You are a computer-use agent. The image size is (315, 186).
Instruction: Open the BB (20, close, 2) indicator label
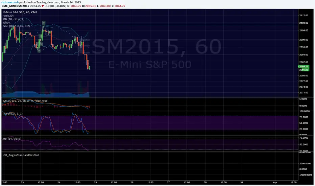(14, 19)
